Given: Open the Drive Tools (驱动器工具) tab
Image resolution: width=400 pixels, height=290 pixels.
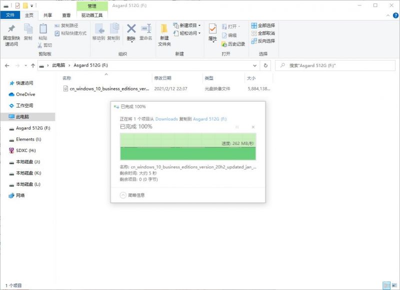Looking at the screenshot, I should [x=92, y=15].
